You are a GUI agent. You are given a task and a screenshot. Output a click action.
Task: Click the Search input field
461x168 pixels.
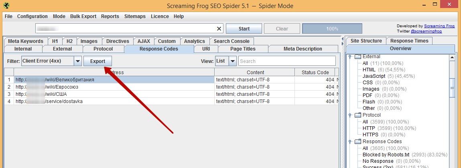click(287, 61)
